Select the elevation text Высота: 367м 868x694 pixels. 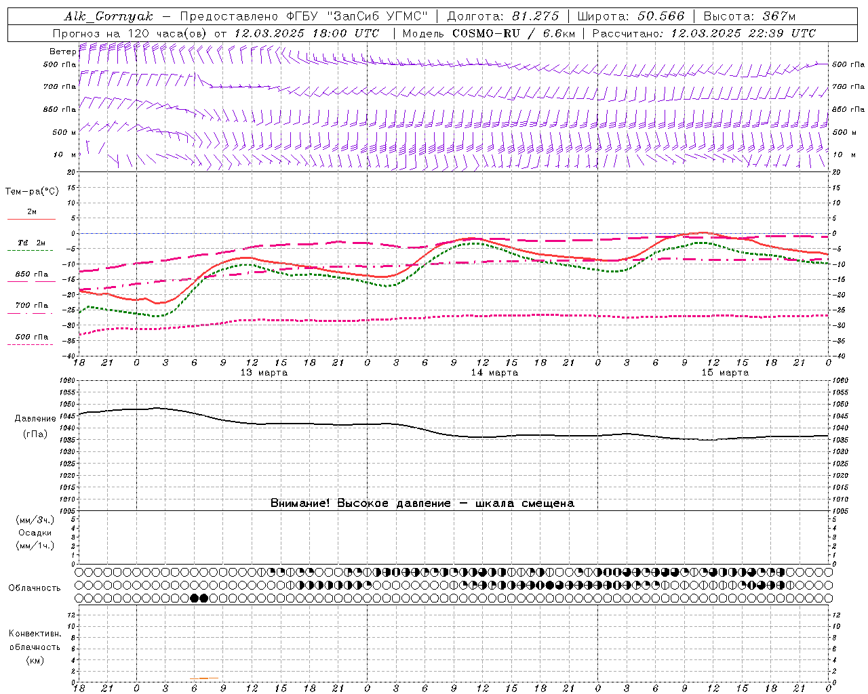point(749,16)
